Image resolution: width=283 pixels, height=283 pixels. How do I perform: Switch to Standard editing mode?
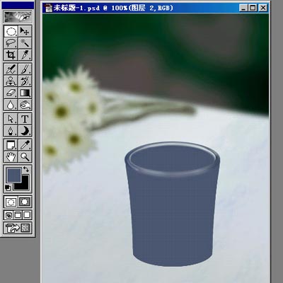tap(11, 202)
